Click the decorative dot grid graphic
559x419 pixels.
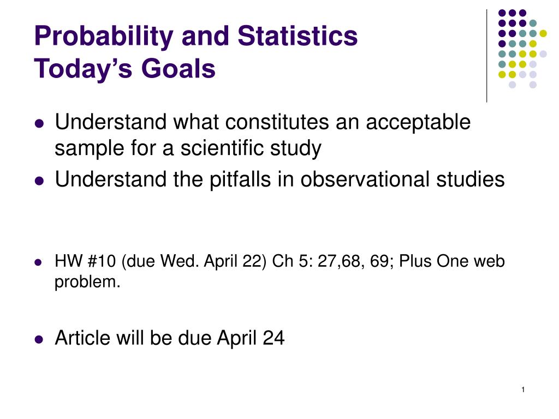[x=522, y=49]
